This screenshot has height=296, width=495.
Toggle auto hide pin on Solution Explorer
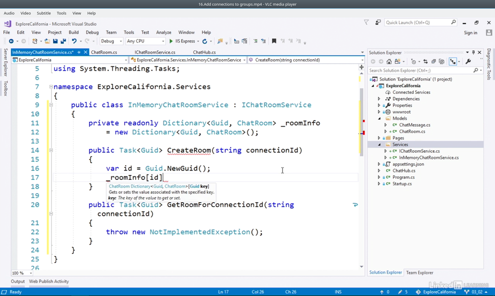pyautogui.click(x=473, y=52)
